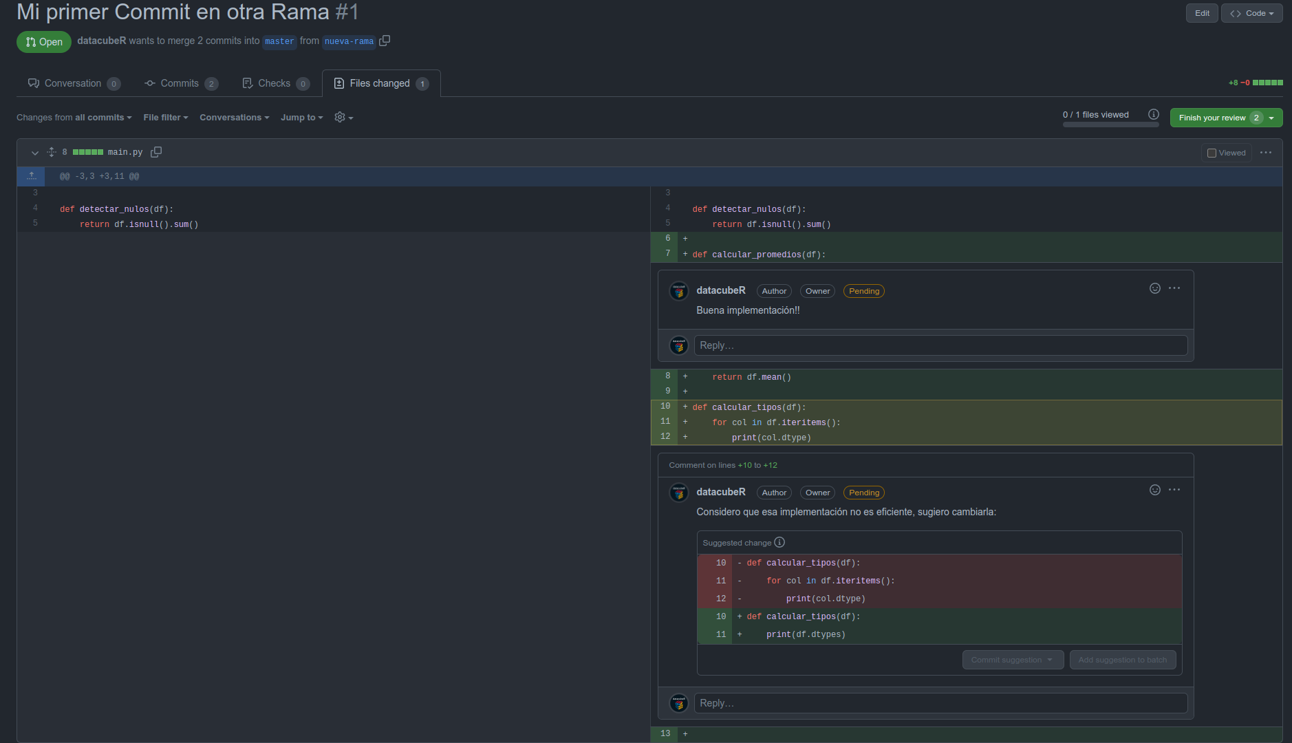The height and width of the screenshot is (743, 1292).
Task: Click the Pending label on suggestion comment
Action: coord(864,493)
